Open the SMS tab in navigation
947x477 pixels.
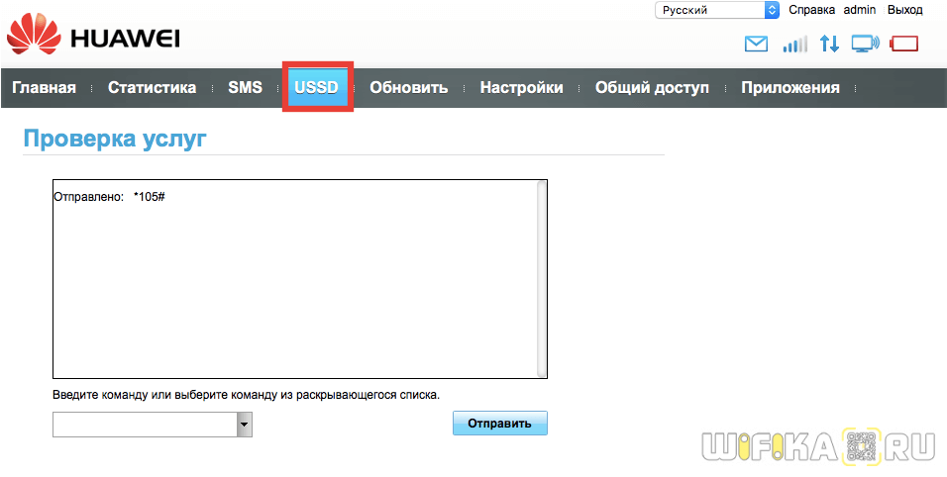245,88
